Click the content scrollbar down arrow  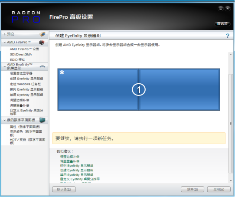(x=231, y=181)
